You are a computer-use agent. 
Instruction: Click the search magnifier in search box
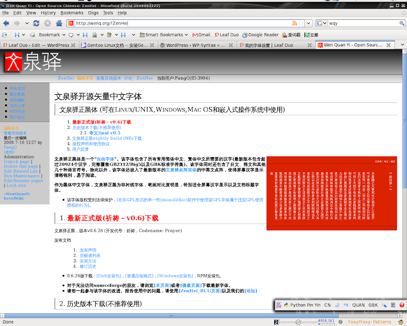(x=401, y=23)
